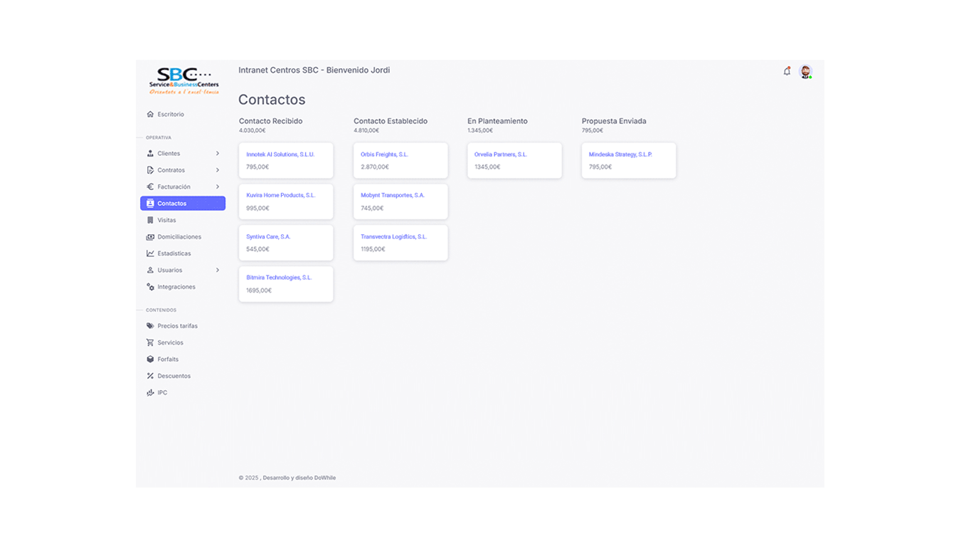Click the Servicios shopping cart icon
Screen dimensions: 961x541
coord(149,342)
